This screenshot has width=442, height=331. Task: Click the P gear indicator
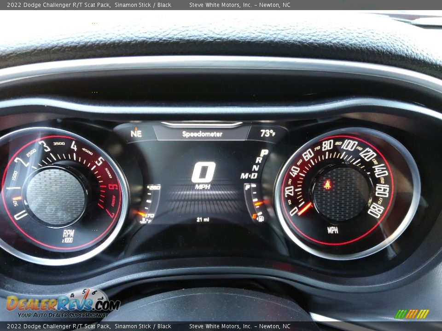264,153
